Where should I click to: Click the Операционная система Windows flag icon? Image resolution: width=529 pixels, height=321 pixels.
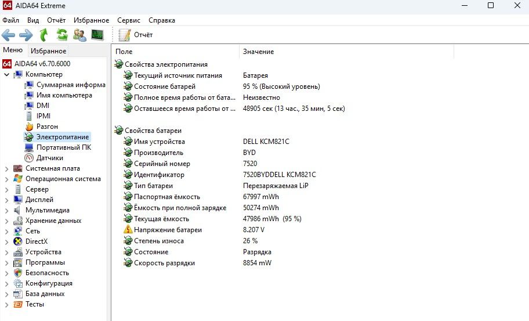tap(18, 179)
